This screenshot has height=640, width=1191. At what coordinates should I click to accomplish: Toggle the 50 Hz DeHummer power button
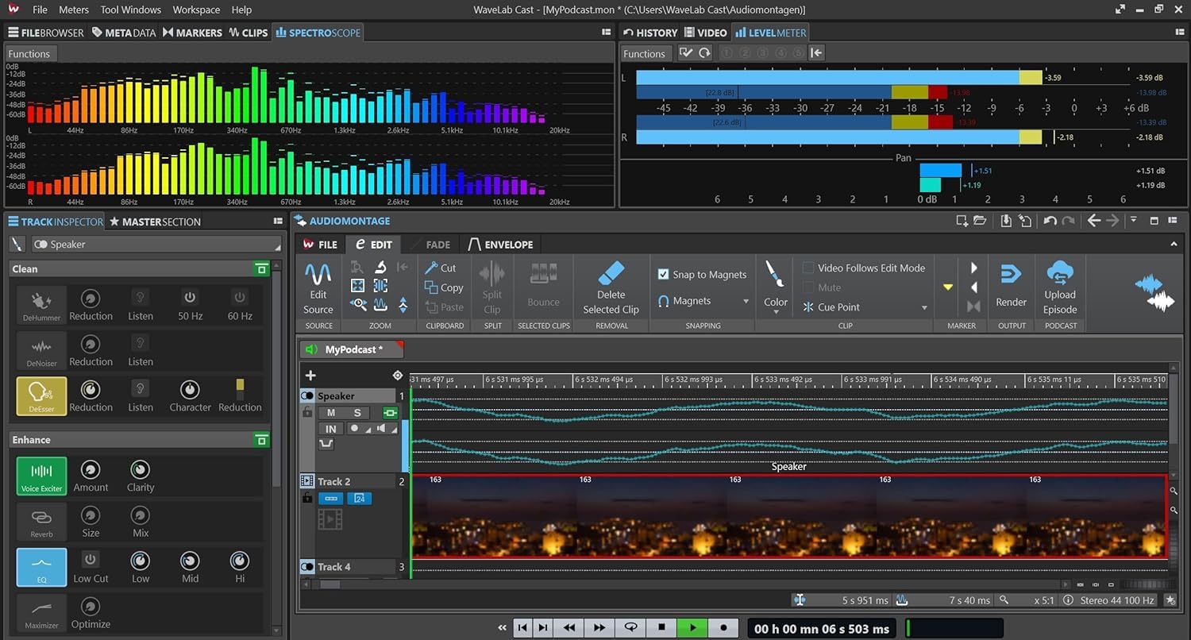(190, 298)
